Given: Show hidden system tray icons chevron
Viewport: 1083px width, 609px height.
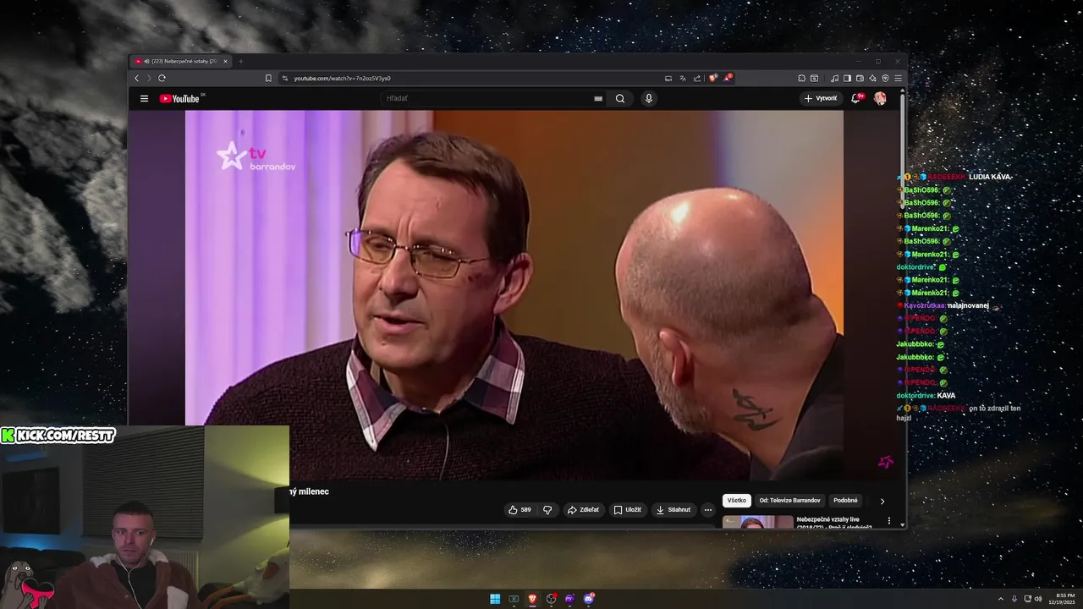Looking at the screenshot, I should tap(1001, 599).
